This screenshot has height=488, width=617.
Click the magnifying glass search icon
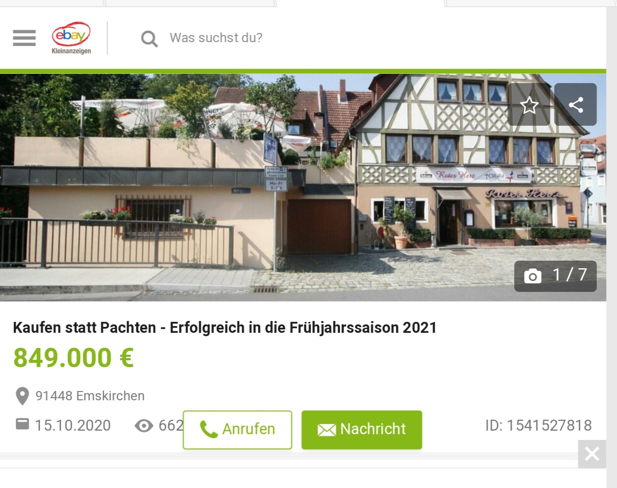click(149, 39)
